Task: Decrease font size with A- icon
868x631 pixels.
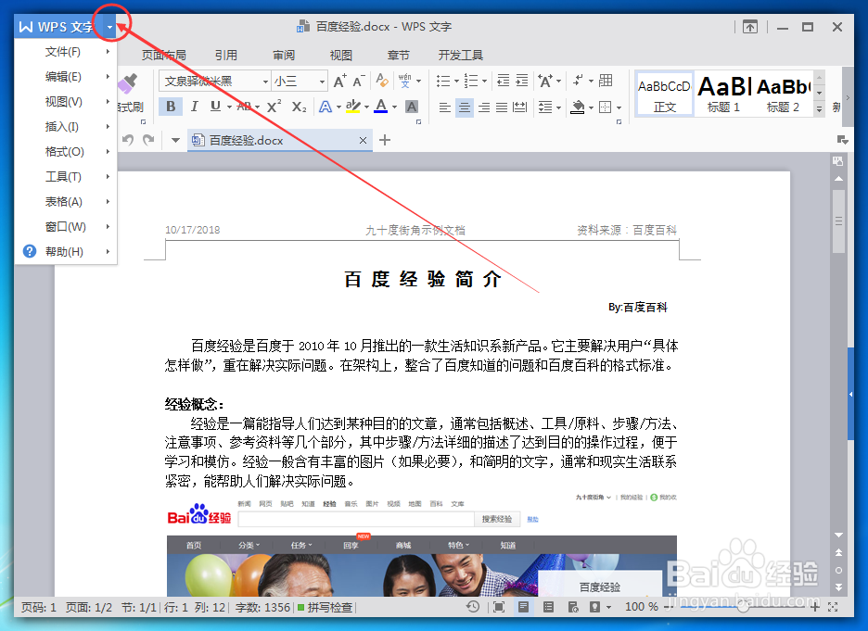Action: pyautogui.click(x=359, y=82)
